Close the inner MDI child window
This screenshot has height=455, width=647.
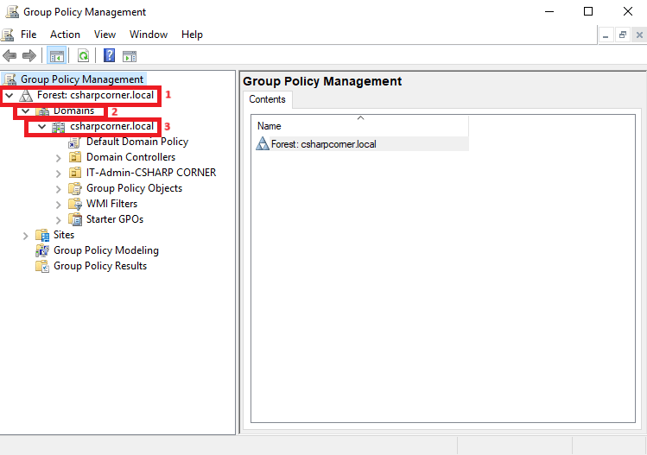click(639, 35)
